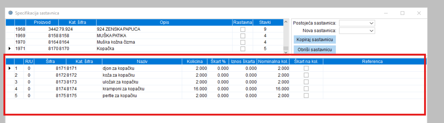This screenshot has width=444, height=123.
Task: Maximize the Specifikacija sastavnica window
Action: (402, 13)
